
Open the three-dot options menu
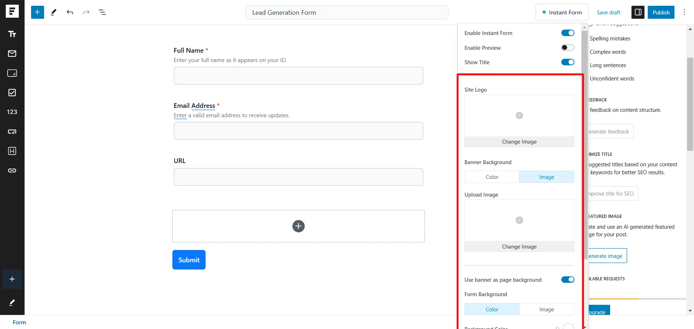(x=684, y=12)
